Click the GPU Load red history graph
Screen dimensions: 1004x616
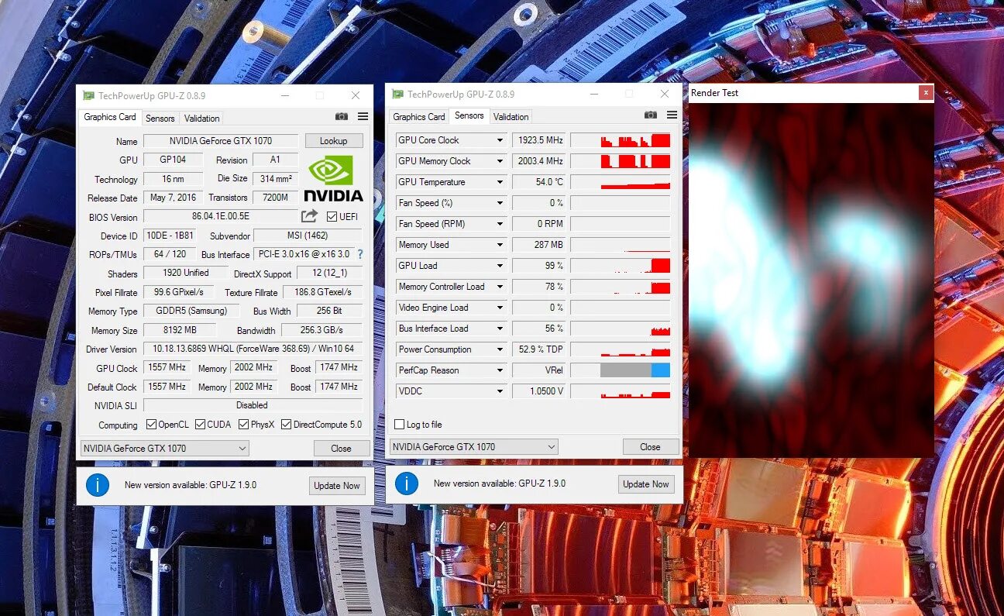pyautogui.click(x=621, y=266)
